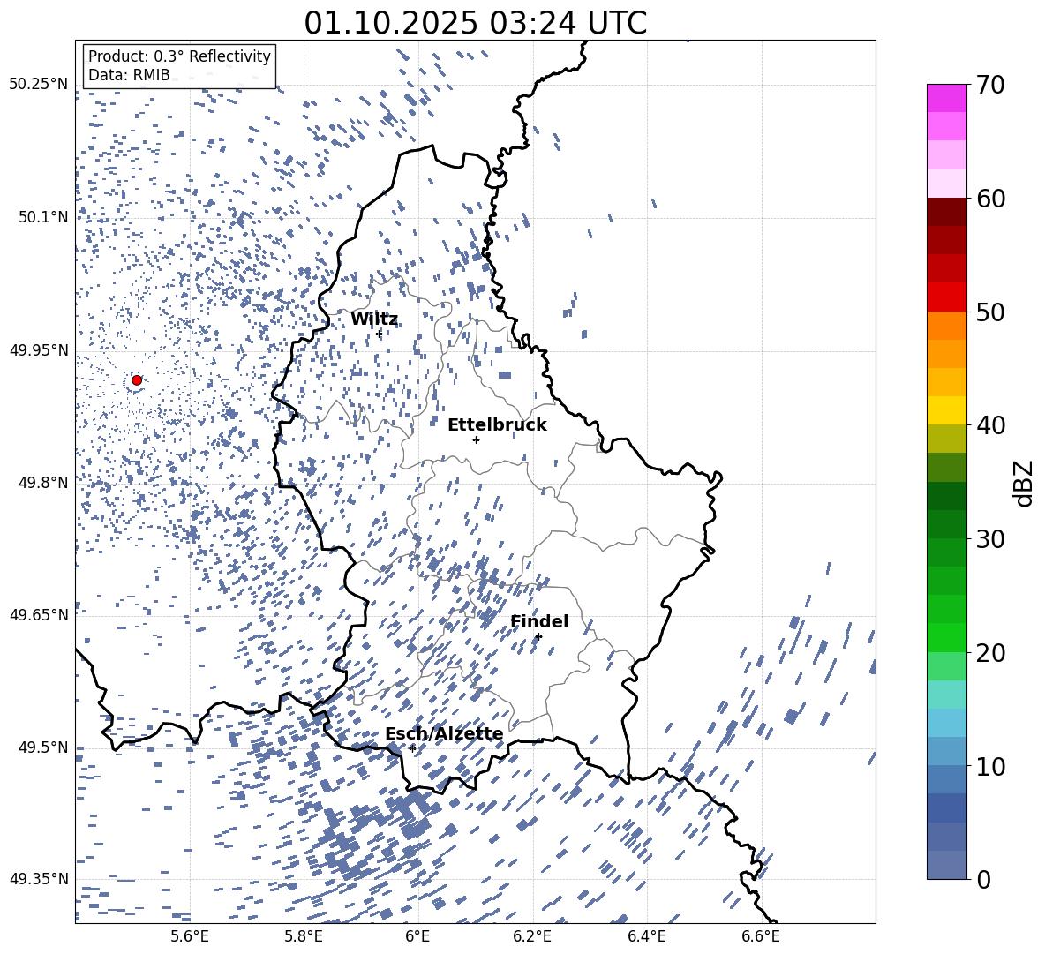Pick the orange colorbar segment just below 50
Screen dimensions: 1045x954
(946, 325)
